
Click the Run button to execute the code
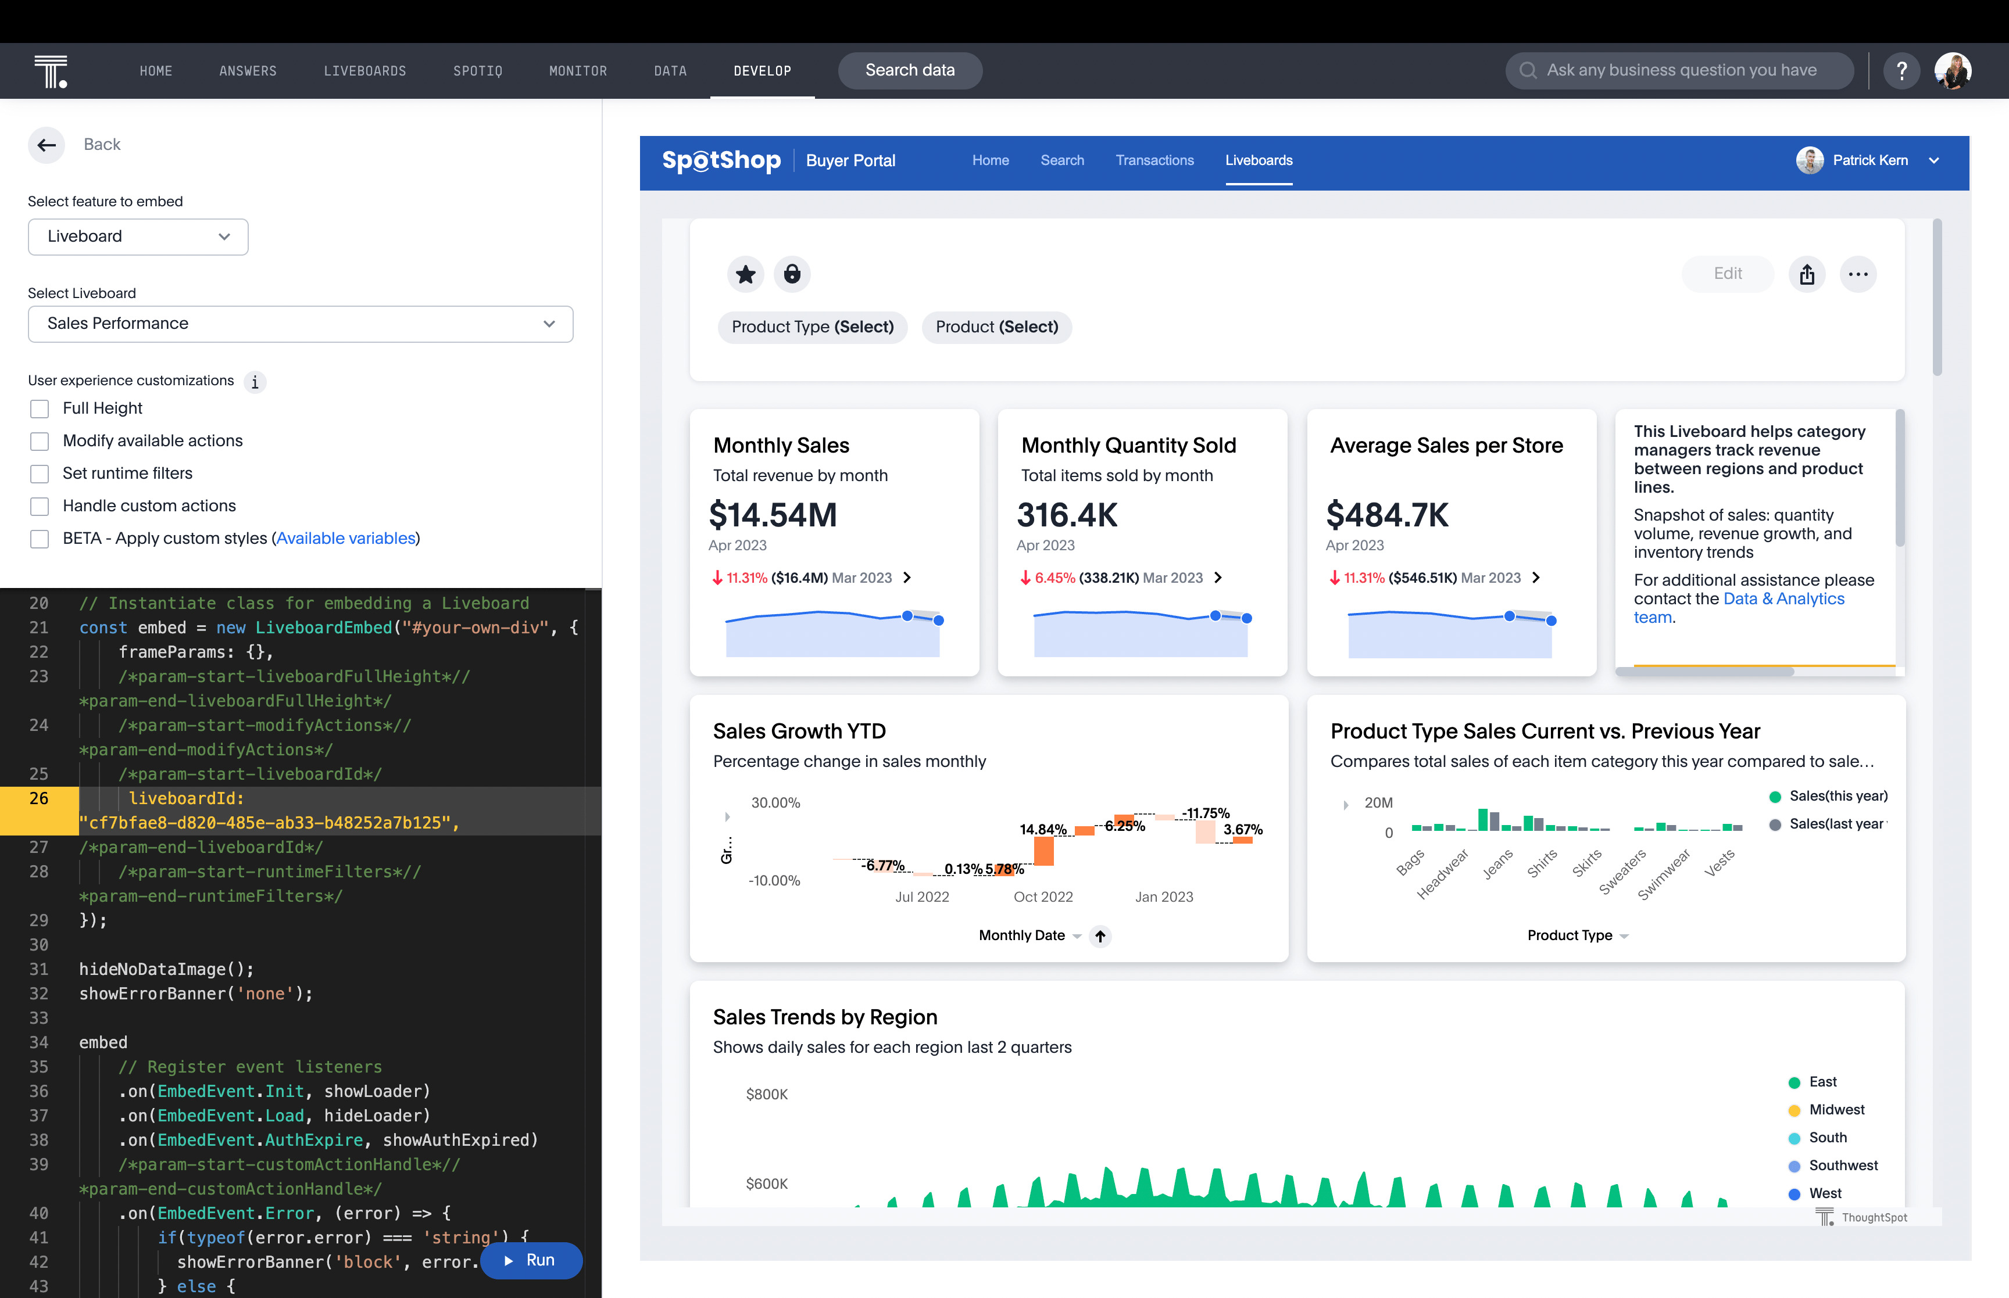pos(530,1260)
